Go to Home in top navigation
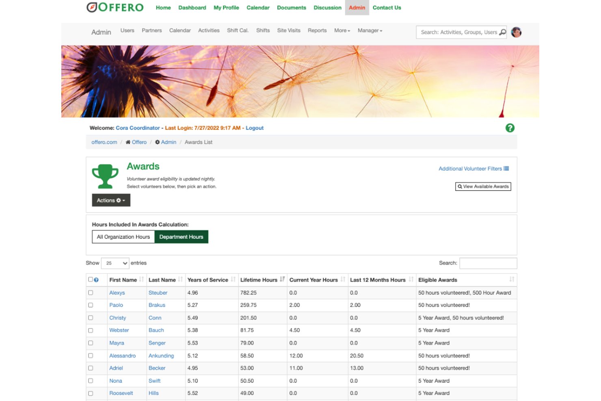The image size is (601, 401). tap(163, 8)
